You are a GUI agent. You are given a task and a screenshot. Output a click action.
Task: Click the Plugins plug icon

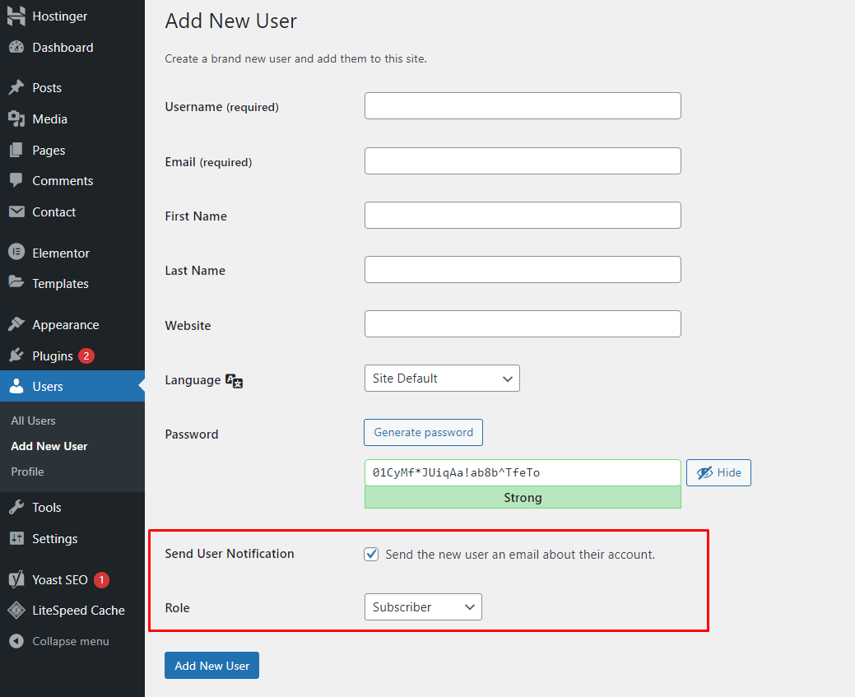[16, 356]
